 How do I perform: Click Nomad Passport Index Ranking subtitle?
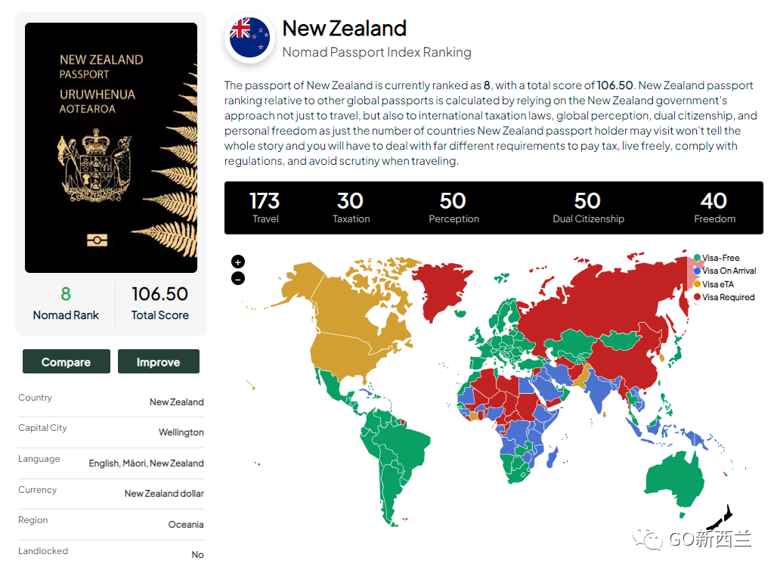376,52
